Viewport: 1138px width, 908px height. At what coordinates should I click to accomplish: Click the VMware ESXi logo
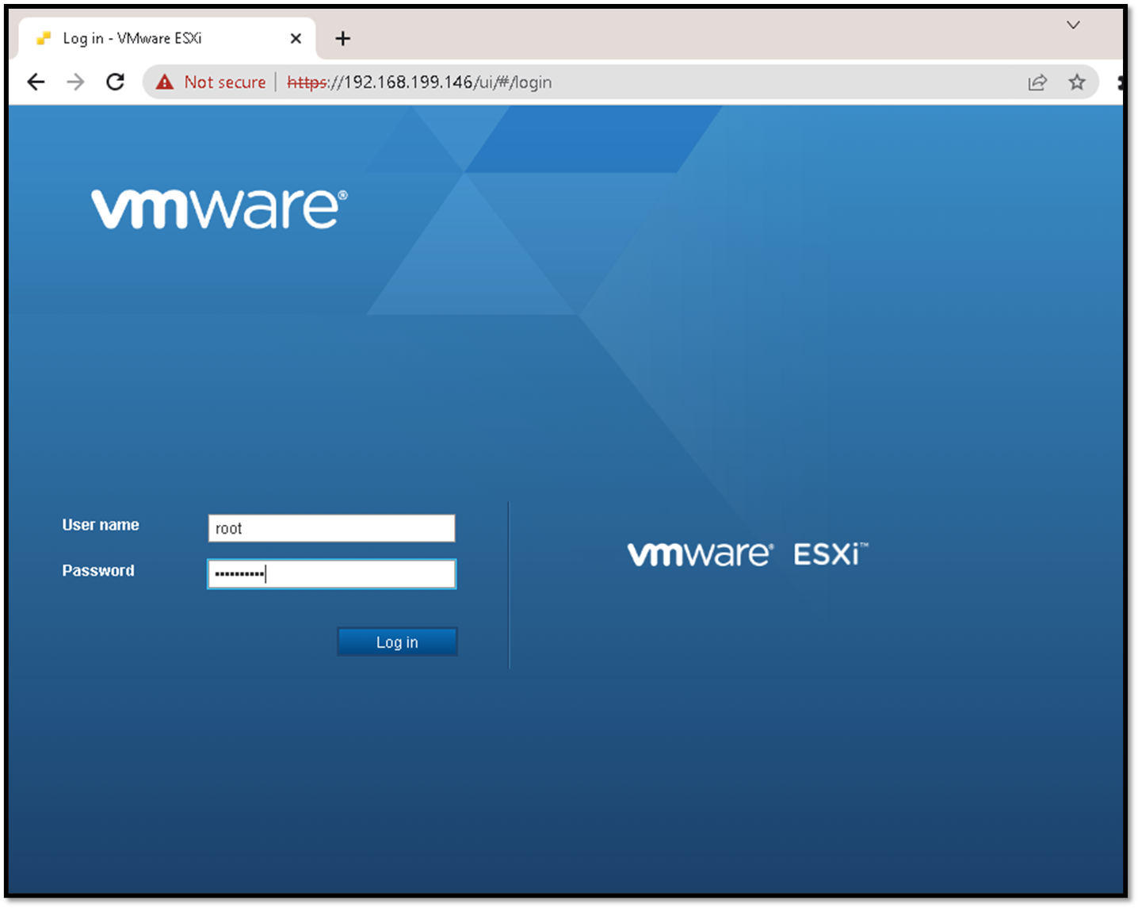746,553
